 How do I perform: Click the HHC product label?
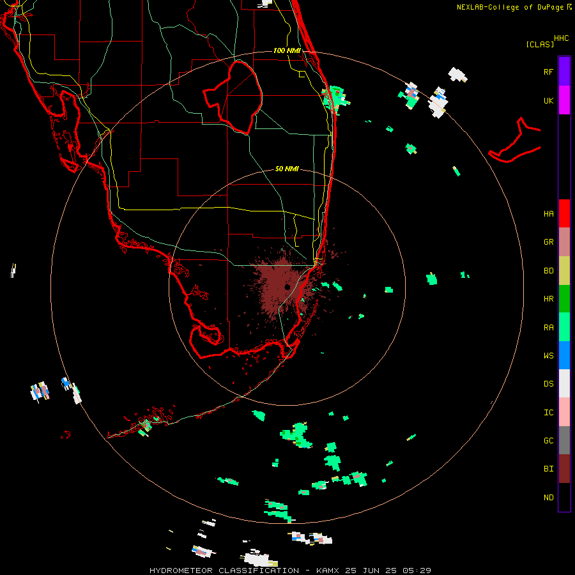[562, 38]
